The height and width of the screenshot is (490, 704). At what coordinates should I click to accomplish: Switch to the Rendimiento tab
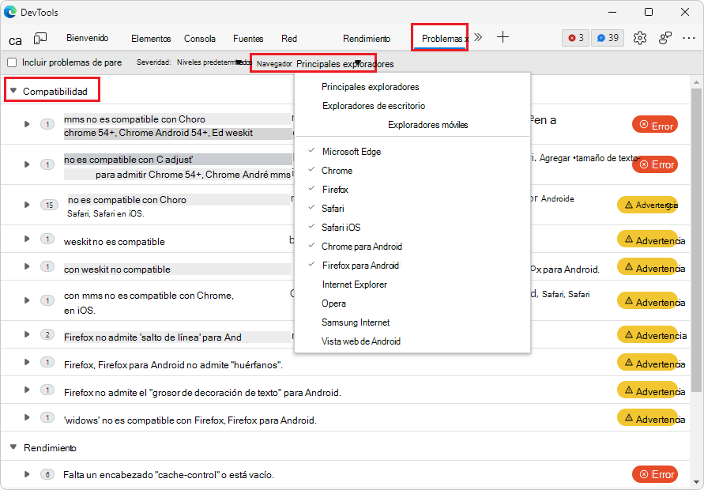[367, 39]
